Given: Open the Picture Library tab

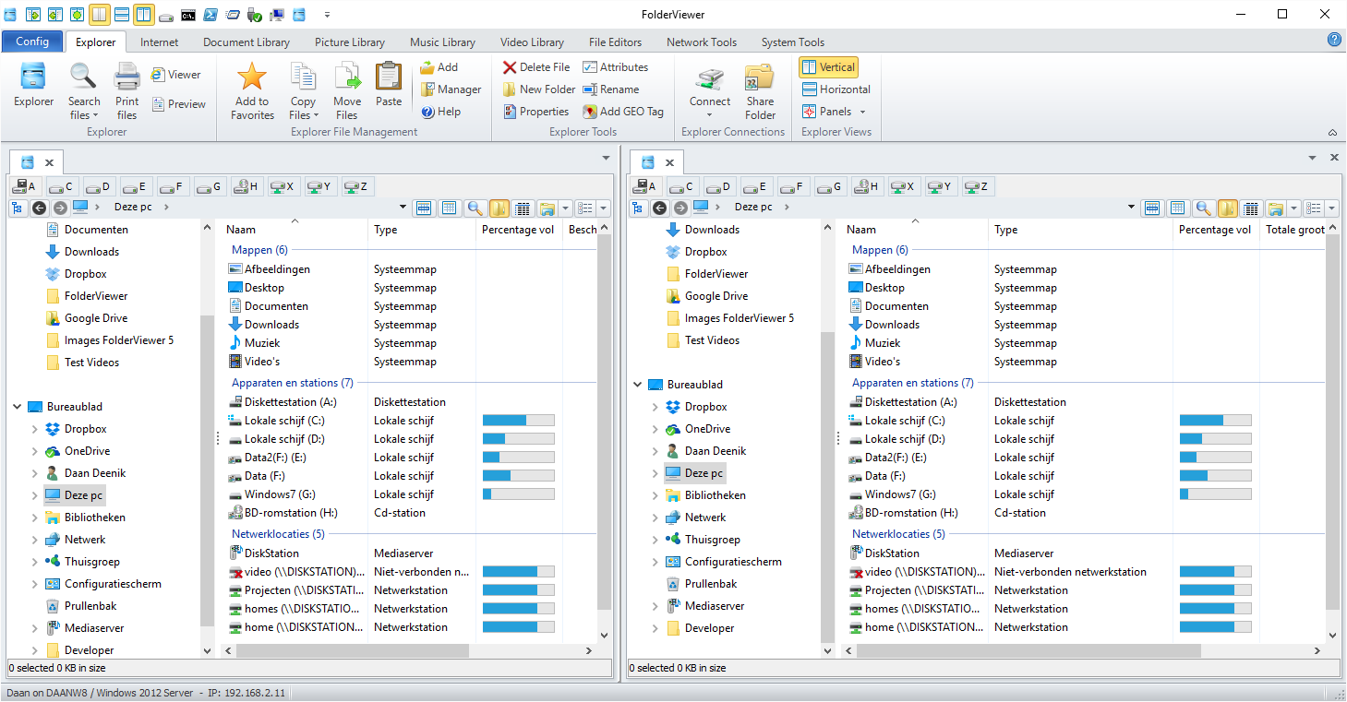Looking at the screenshot, I should [350, 42].
